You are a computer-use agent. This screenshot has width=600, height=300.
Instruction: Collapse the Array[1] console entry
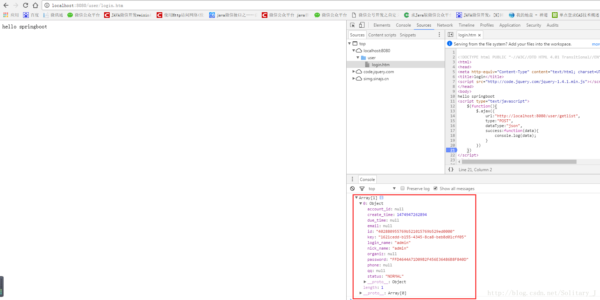356,198
